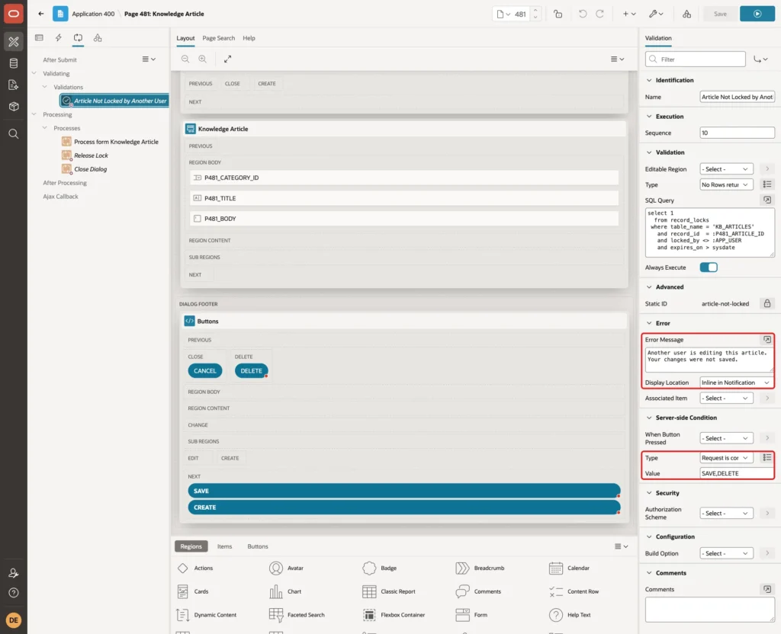Open the Page Shared Components tab icon
The width and height of the screenshot is (781, 634).
[x=98, y=38]
